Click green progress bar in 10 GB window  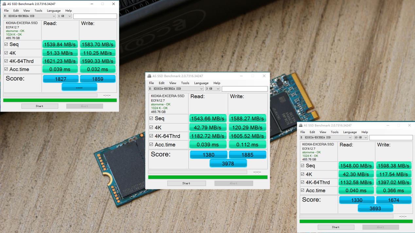356,221
